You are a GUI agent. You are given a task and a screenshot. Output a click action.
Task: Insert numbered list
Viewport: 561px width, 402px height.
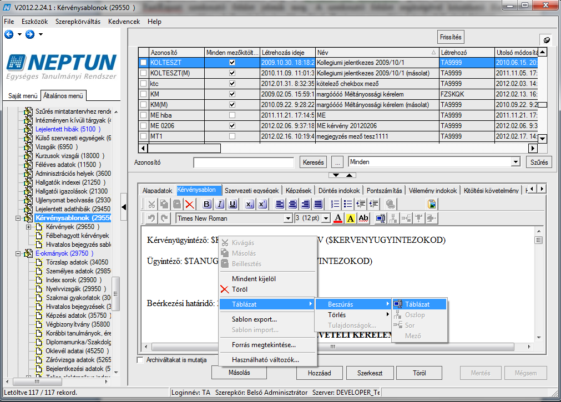pyautogui.click(x=335, y=204)
